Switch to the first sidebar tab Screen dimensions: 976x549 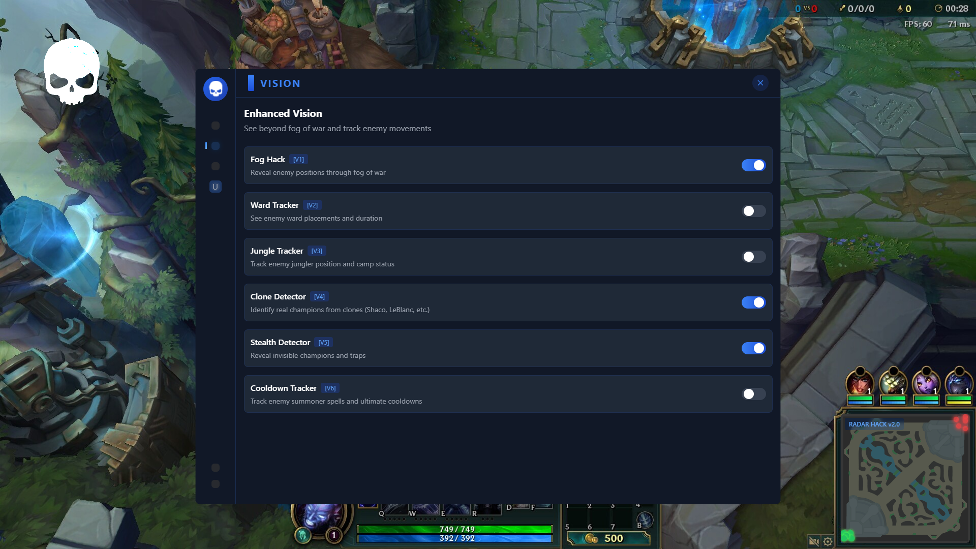216,126
